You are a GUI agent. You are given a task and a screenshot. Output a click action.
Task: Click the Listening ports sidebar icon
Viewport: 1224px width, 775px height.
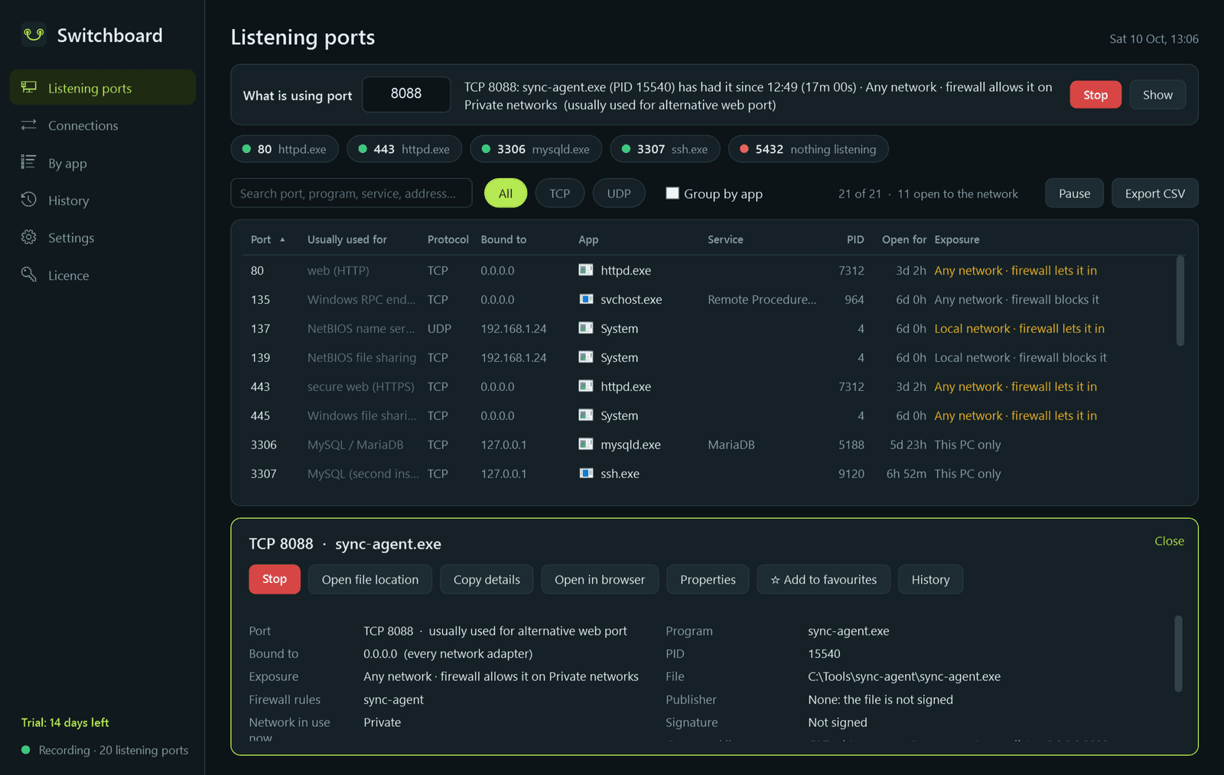tap(29, 87)
